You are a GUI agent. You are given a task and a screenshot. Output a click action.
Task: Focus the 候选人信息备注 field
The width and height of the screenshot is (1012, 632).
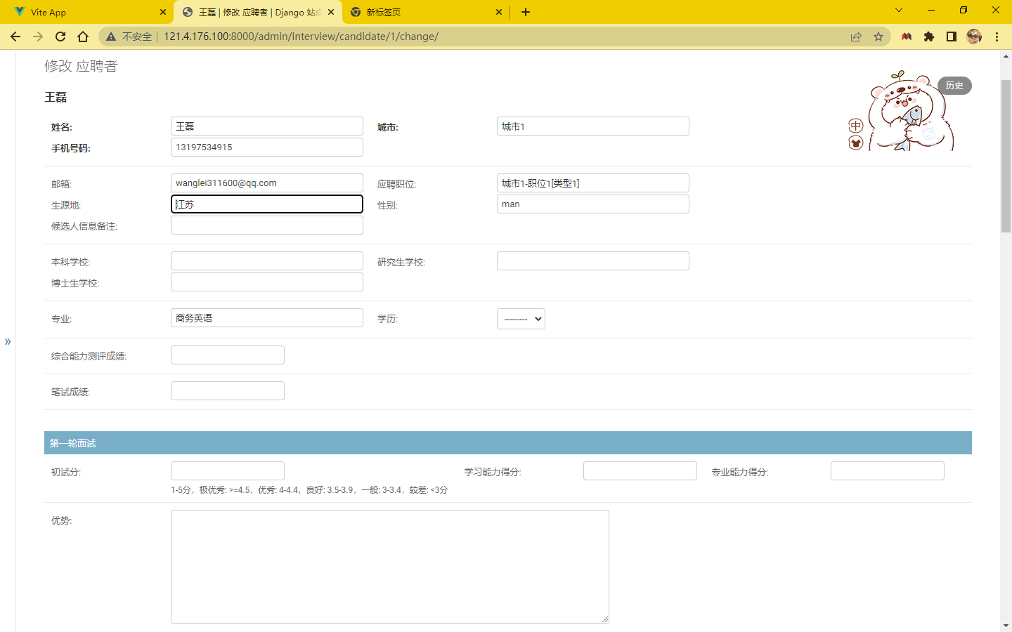(267, 225)
